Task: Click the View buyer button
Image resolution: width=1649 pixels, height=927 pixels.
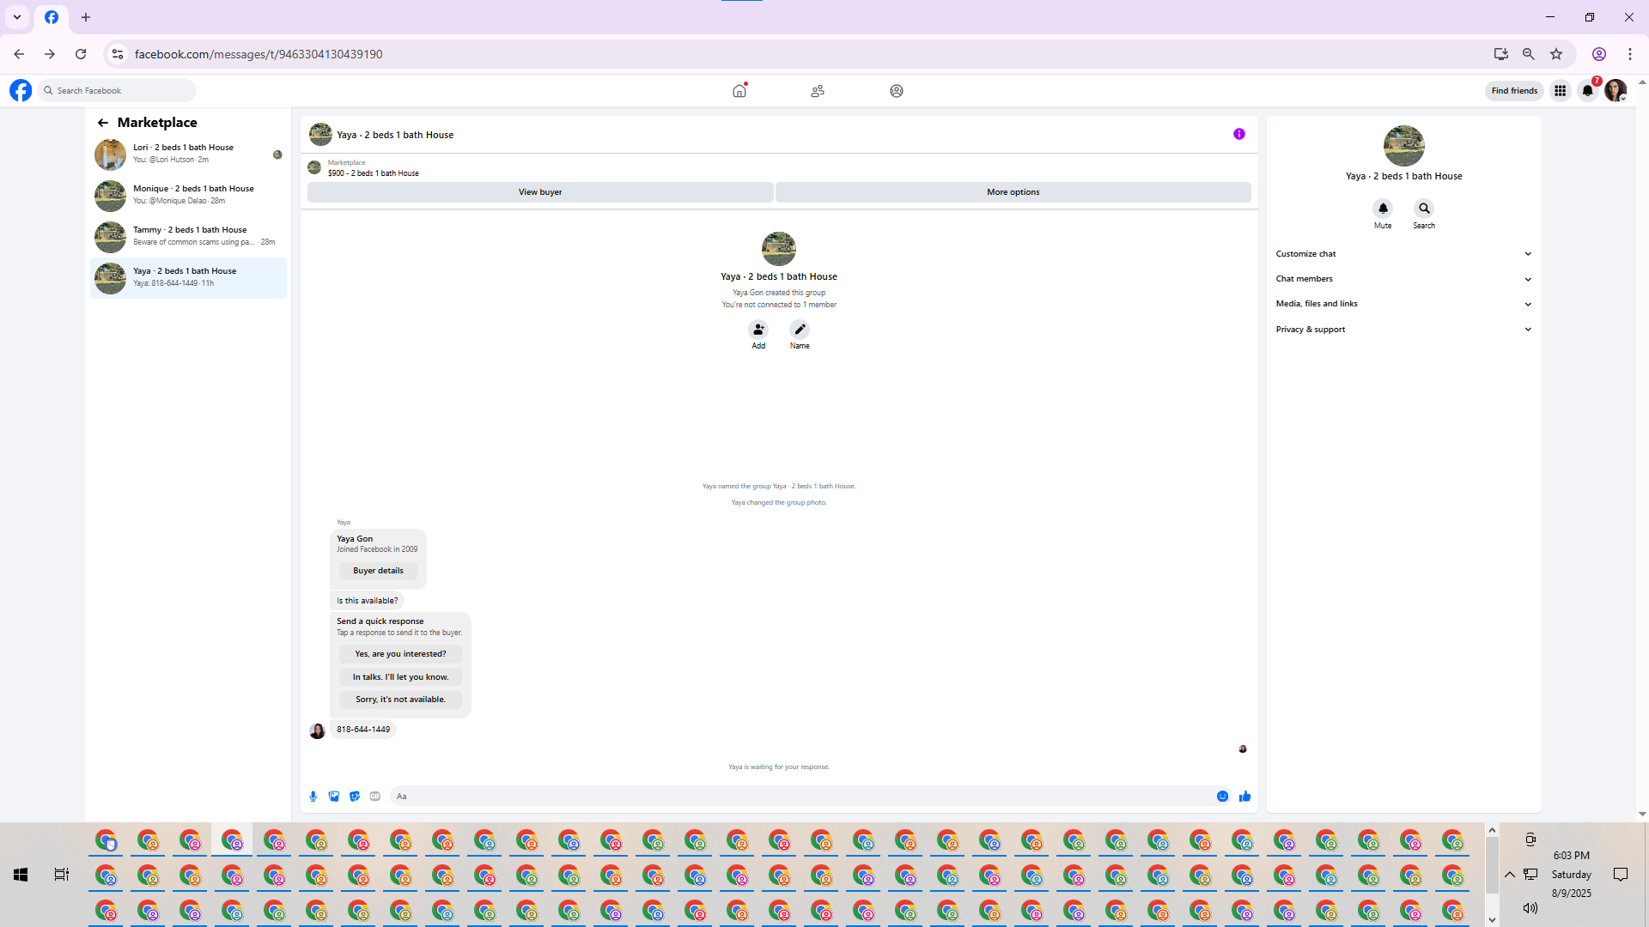Action: pyautogui.click(x=539, y=192)
